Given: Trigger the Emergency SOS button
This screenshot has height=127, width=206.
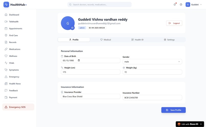Looking at the screenshot, I should point(18,107).
